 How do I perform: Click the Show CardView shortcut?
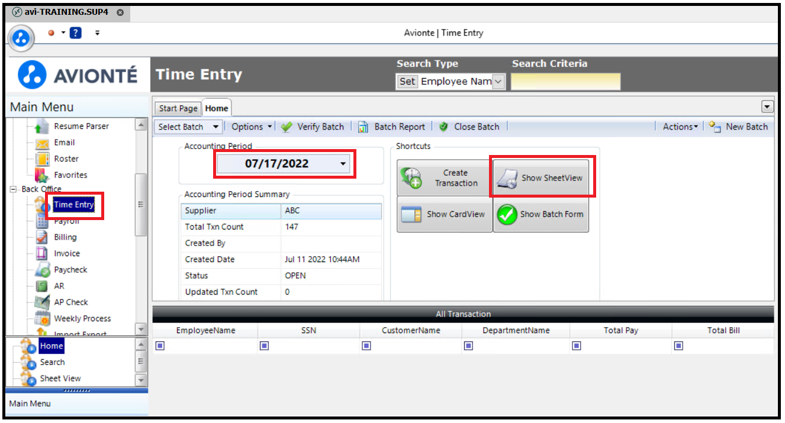point(445,214)
